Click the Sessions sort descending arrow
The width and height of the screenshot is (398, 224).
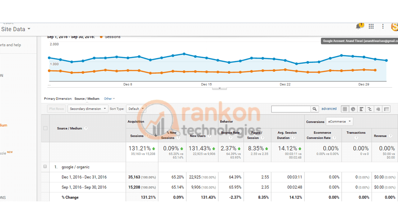pos(156,135)
